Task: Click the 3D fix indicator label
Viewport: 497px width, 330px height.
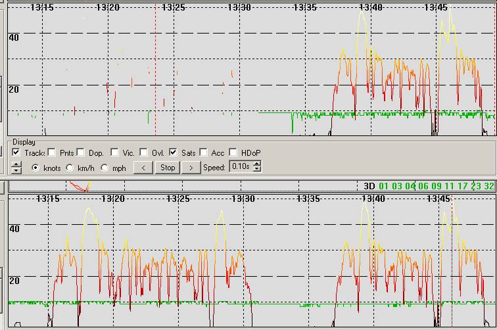Action: click(369, 186)
